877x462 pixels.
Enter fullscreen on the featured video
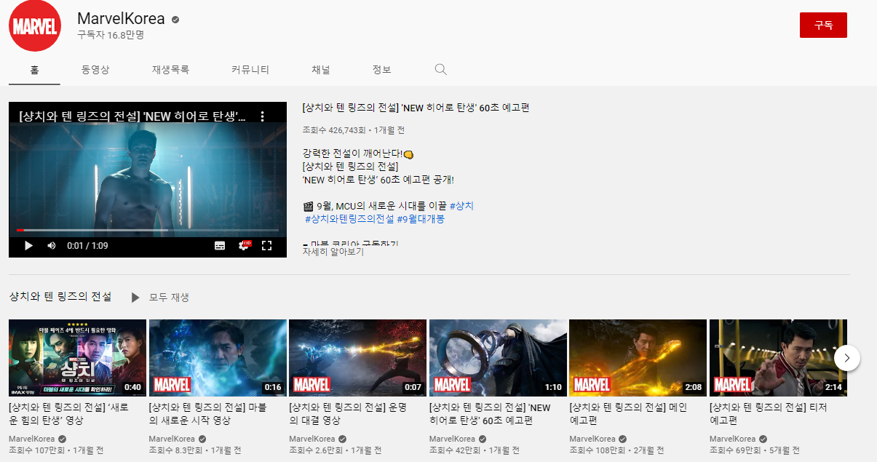(266, 246)
